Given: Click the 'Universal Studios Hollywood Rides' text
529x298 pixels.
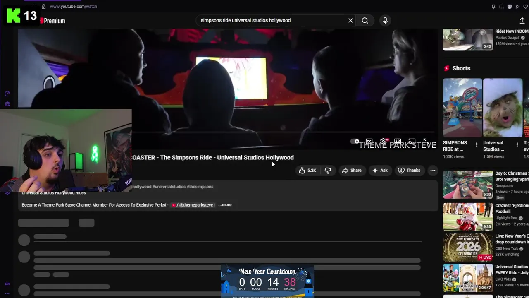Looking at the screenshot, I should click(54, 193).
